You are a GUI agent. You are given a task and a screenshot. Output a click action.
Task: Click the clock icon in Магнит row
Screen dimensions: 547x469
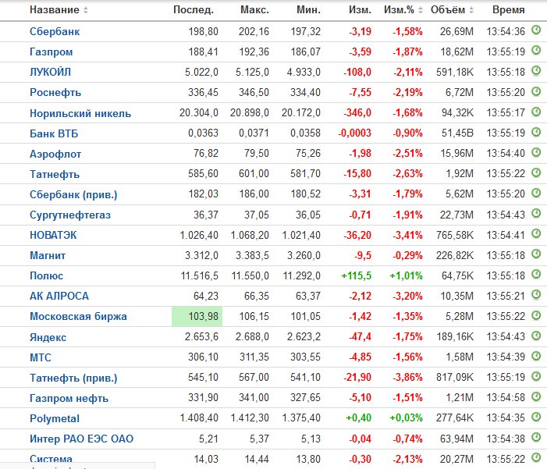point(536,254)
